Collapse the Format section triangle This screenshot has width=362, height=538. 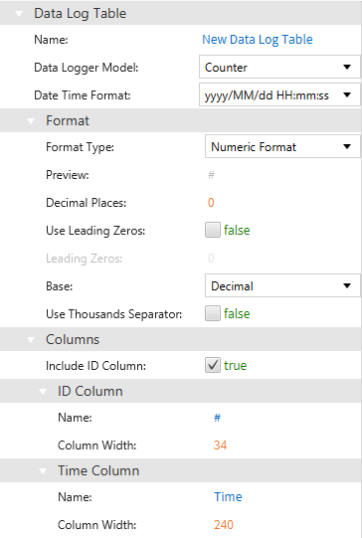[31, 121]
